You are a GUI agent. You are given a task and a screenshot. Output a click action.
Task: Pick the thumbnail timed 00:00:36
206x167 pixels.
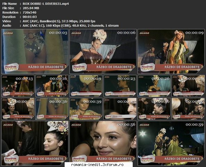(x=52, y=109)
